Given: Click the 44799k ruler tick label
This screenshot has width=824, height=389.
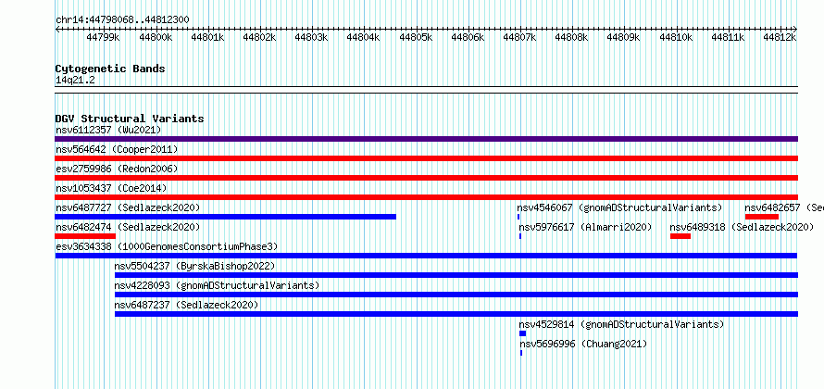Looking at the screenshot, I should tap(103, 37).
